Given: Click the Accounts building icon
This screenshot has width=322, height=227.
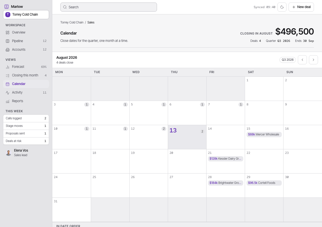Looking at the screenshot, I should tap(8, 50).
